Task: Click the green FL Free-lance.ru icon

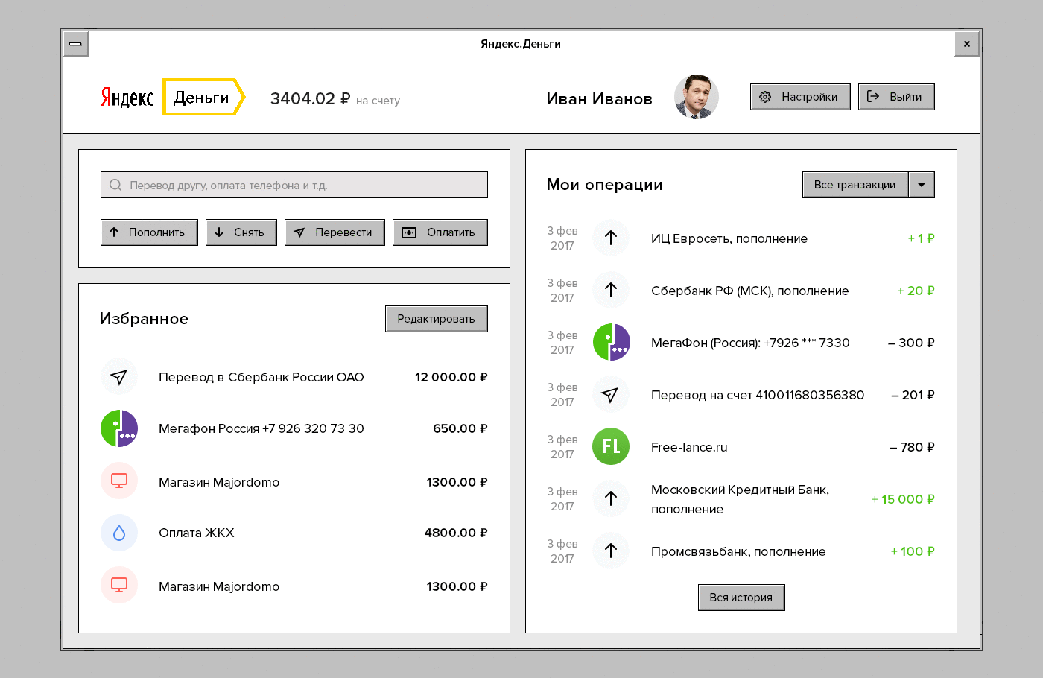Action: 611,446
